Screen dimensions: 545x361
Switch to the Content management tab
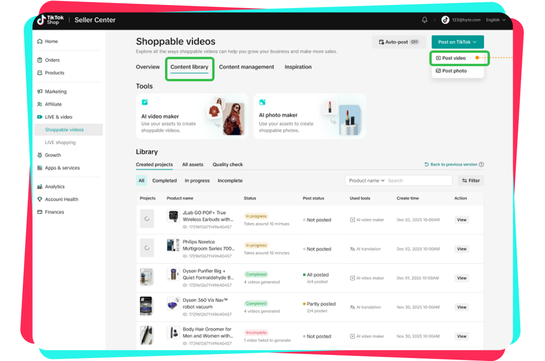(246, 67)
